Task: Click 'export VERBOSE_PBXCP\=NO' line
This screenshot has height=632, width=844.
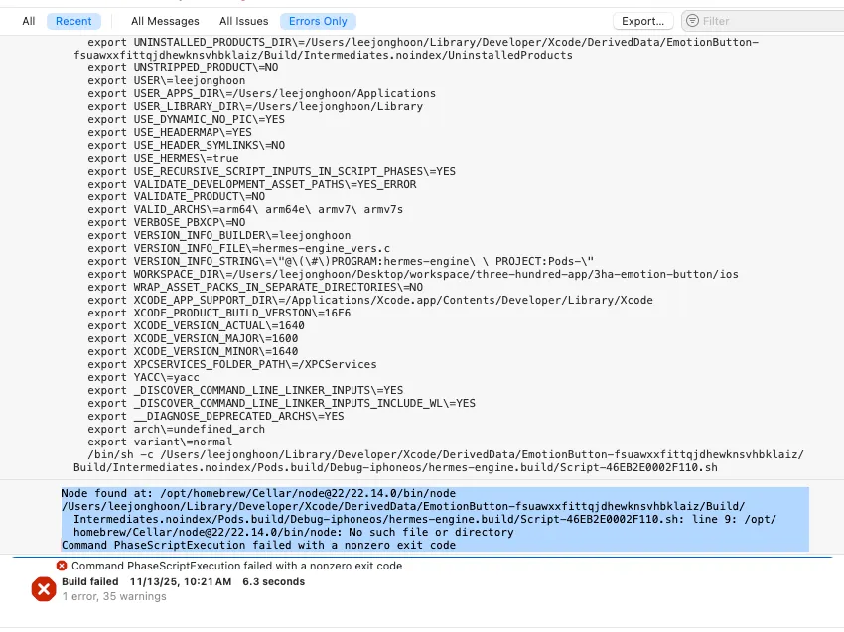Action: tap(167, 222)
